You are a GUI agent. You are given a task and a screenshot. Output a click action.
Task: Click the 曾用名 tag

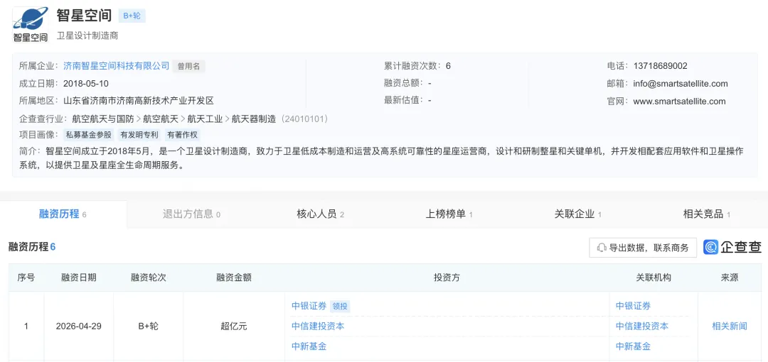tap(188, 66)
